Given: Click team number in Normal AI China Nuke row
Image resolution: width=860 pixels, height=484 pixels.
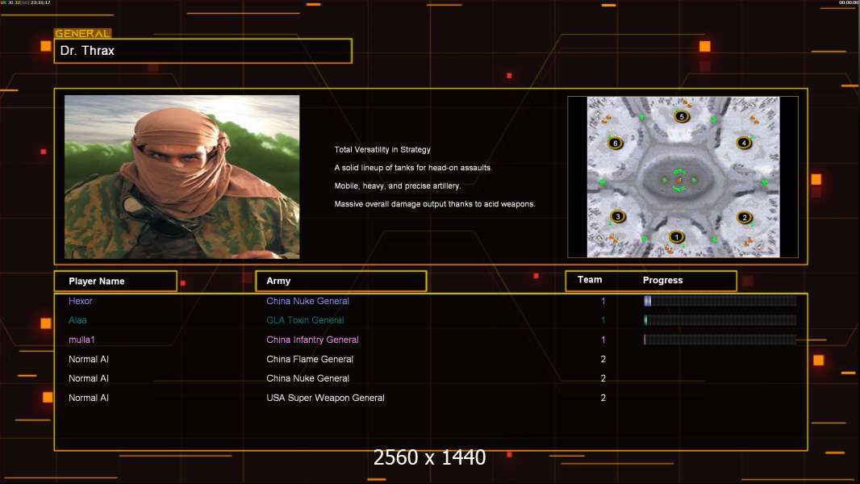Looking at the screenshot, I should pos(603,378).
